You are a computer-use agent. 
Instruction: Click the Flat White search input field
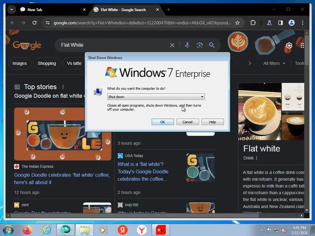[x=114, y=45]
